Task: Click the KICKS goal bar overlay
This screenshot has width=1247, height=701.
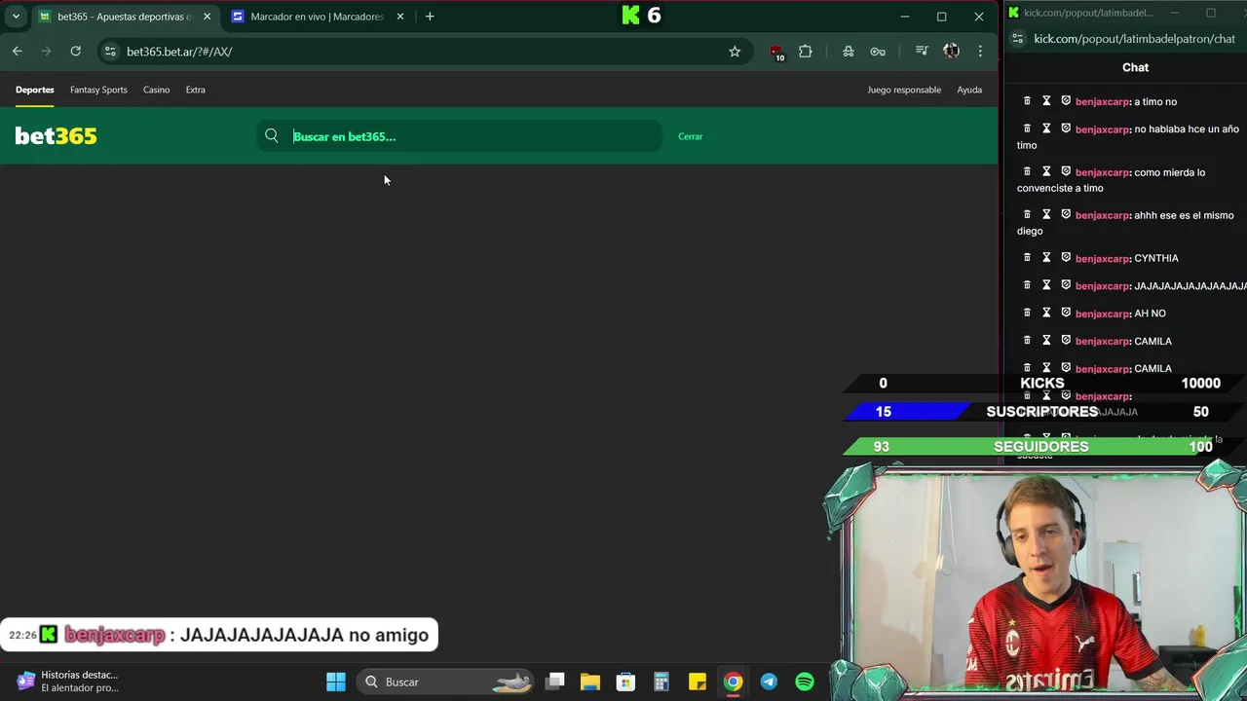Action: click(x=1042, y=383)
